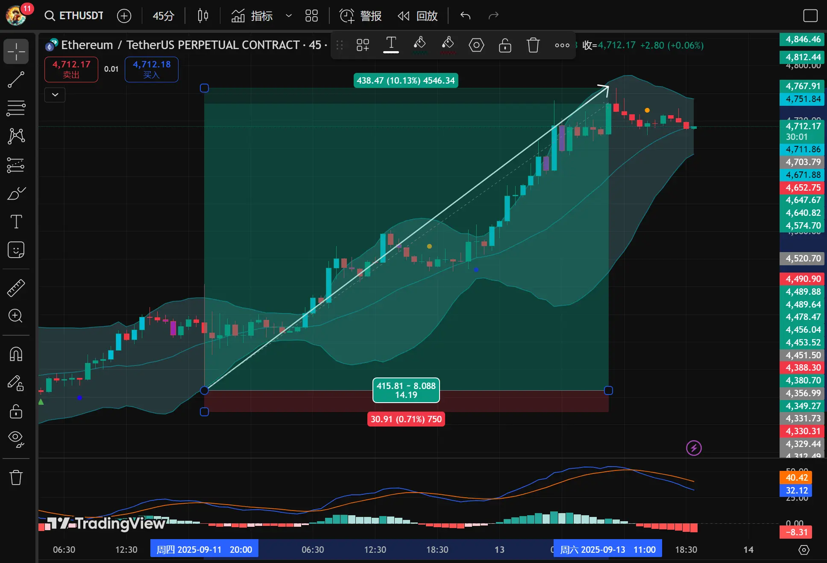The image size is (827, 563).
Task: Open text color settings T icon
Action: coord(391,45)
